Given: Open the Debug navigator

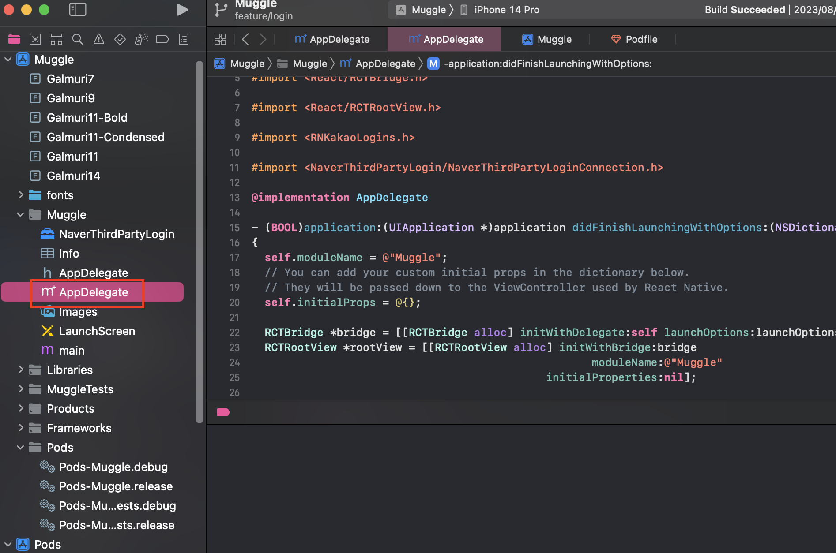Looking at the screenshot, I should pyautogui.click(x=141, y=39).
